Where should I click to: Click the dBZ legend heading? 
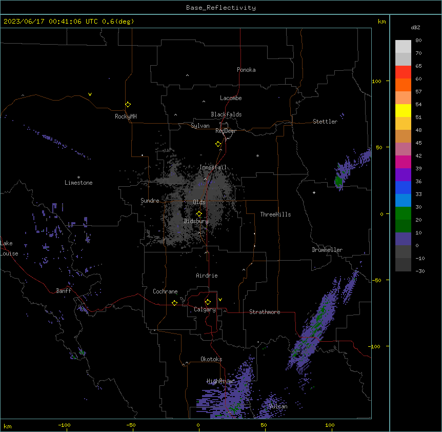click(x=415, y=27)
